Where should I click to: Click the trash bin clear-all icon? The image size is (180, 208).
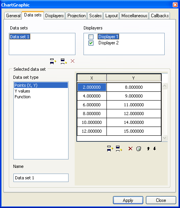tap(139, 149)
